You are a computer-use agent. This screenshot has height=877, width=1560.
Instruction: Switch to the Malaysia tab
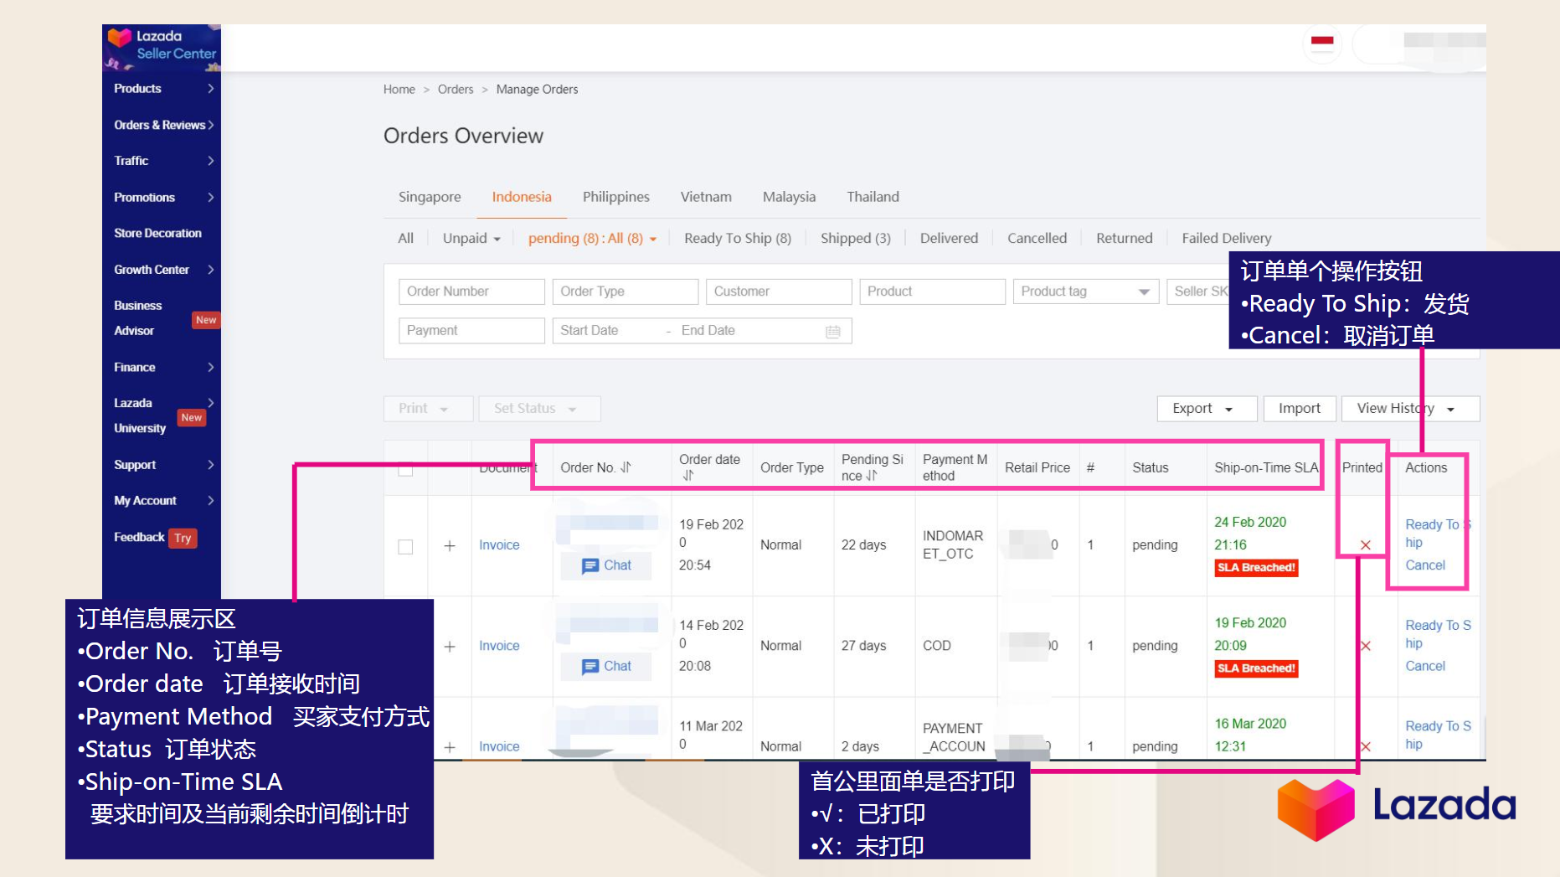(789, 197)
